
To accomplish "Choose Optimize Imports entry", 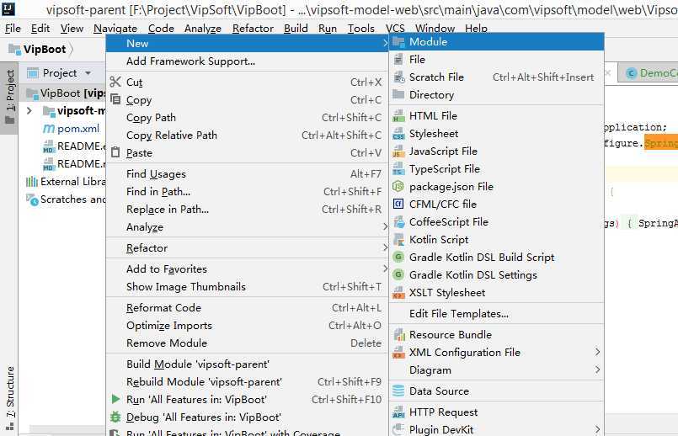I will 247,326.
